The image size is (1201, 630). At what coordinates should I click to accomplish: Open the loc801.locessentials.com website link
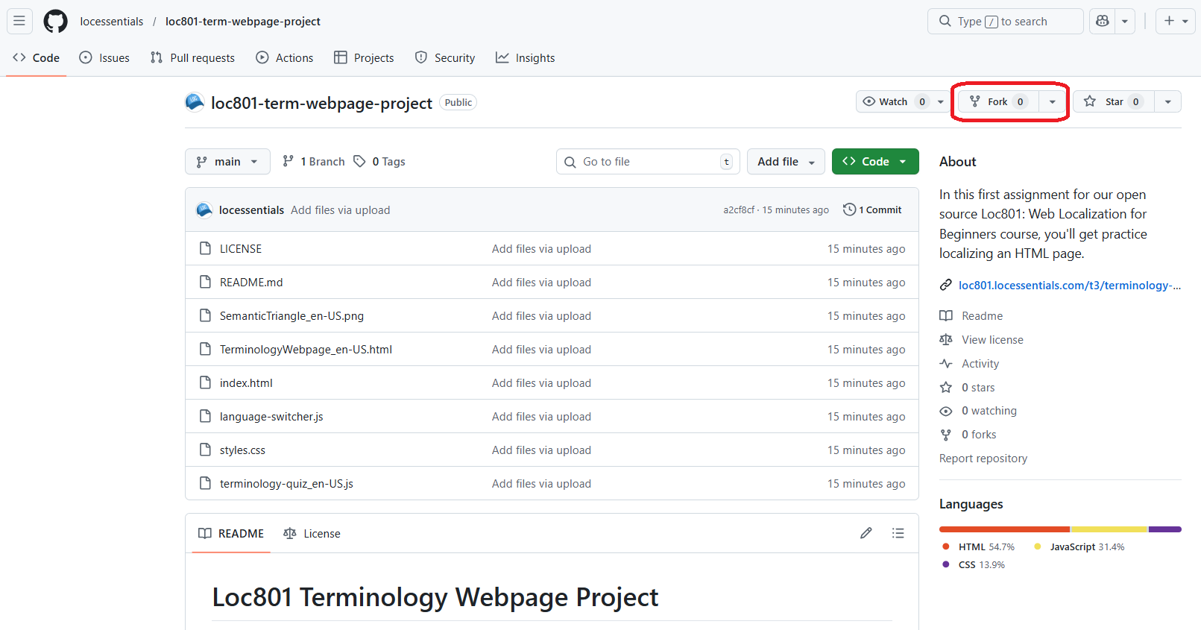(x=1070, y=285)
